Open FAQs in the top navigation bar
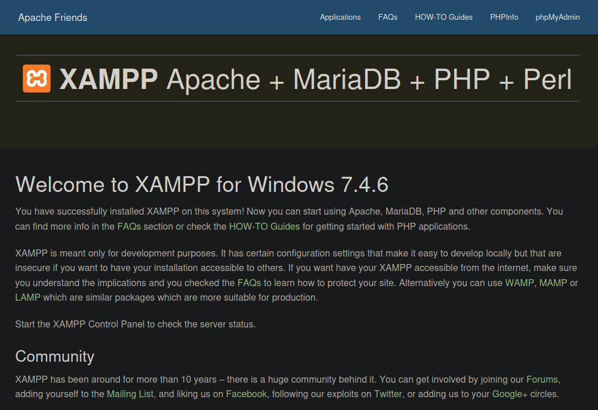Viewport: 598px width, 410px height. coord(388,17)
